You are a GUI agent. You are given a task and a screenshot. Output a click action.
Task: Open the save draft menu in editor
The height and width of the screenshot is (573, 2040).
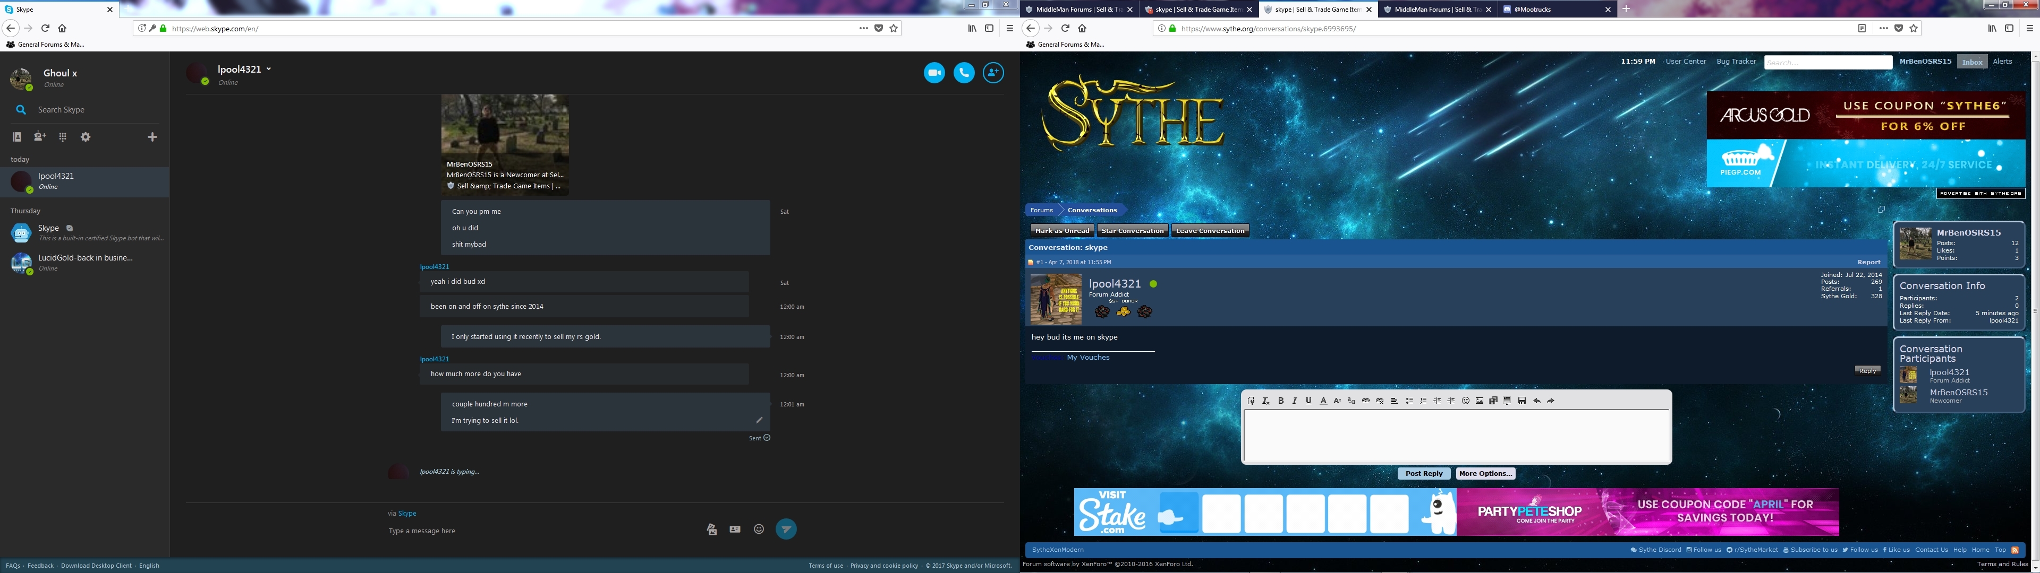(x=1522, y=401)
